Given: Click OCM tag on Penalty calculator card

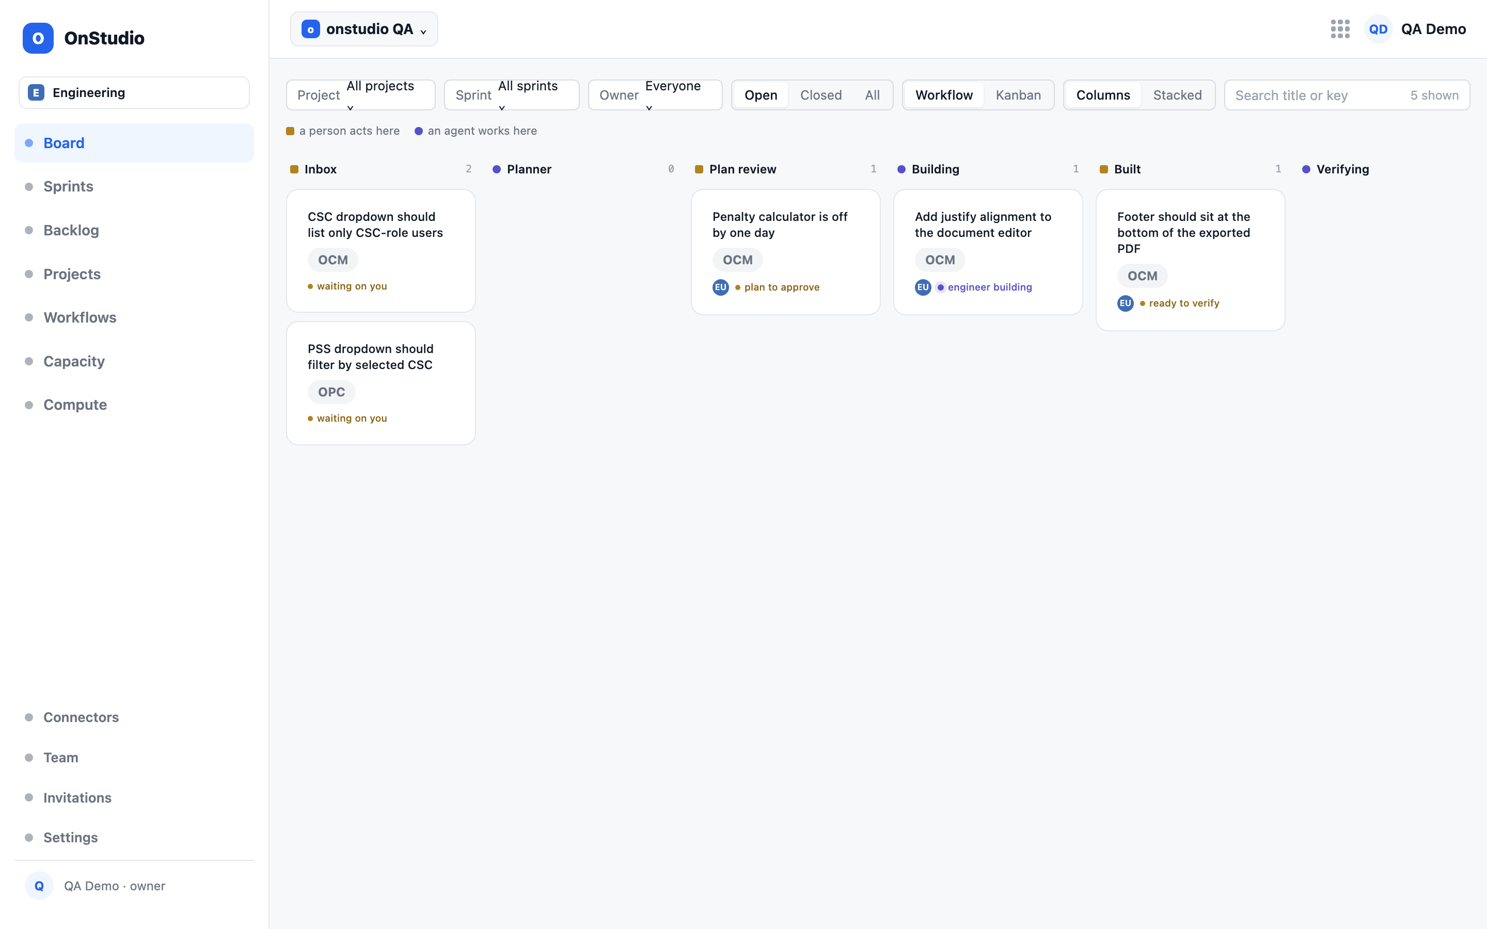Looking at the screenshot, I should [737, 260].
